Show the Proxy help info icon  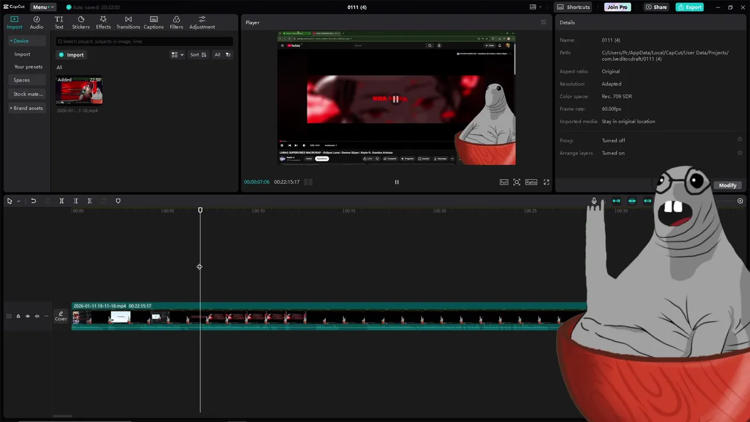pyautogui.click(x=739, y=139)
